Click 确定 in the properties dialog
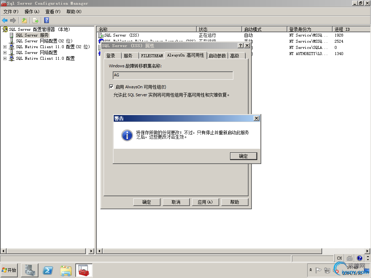 147,202
